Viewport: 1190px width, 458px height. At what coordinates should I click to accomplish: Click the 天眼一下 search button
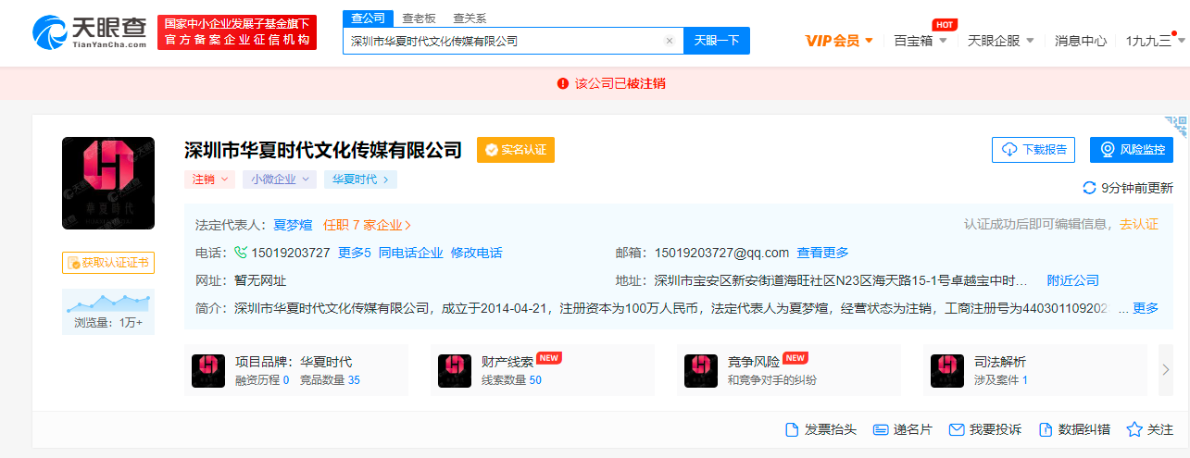click(717, 41)
